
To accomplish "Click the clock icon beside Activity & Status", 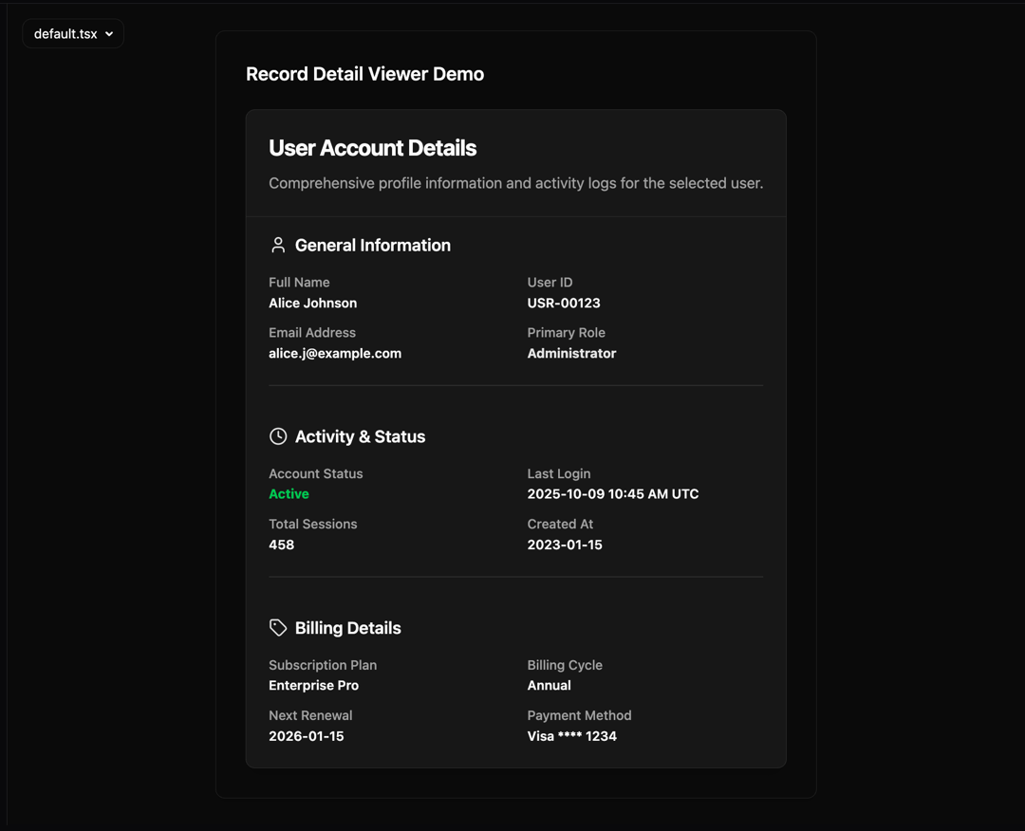I will pos(278,436).
